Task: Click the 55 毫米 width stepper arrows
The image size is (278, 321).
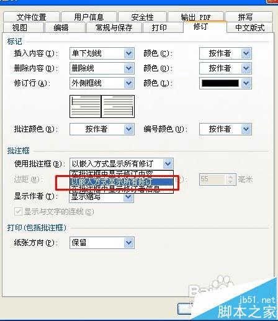Action: pos(230,179)
